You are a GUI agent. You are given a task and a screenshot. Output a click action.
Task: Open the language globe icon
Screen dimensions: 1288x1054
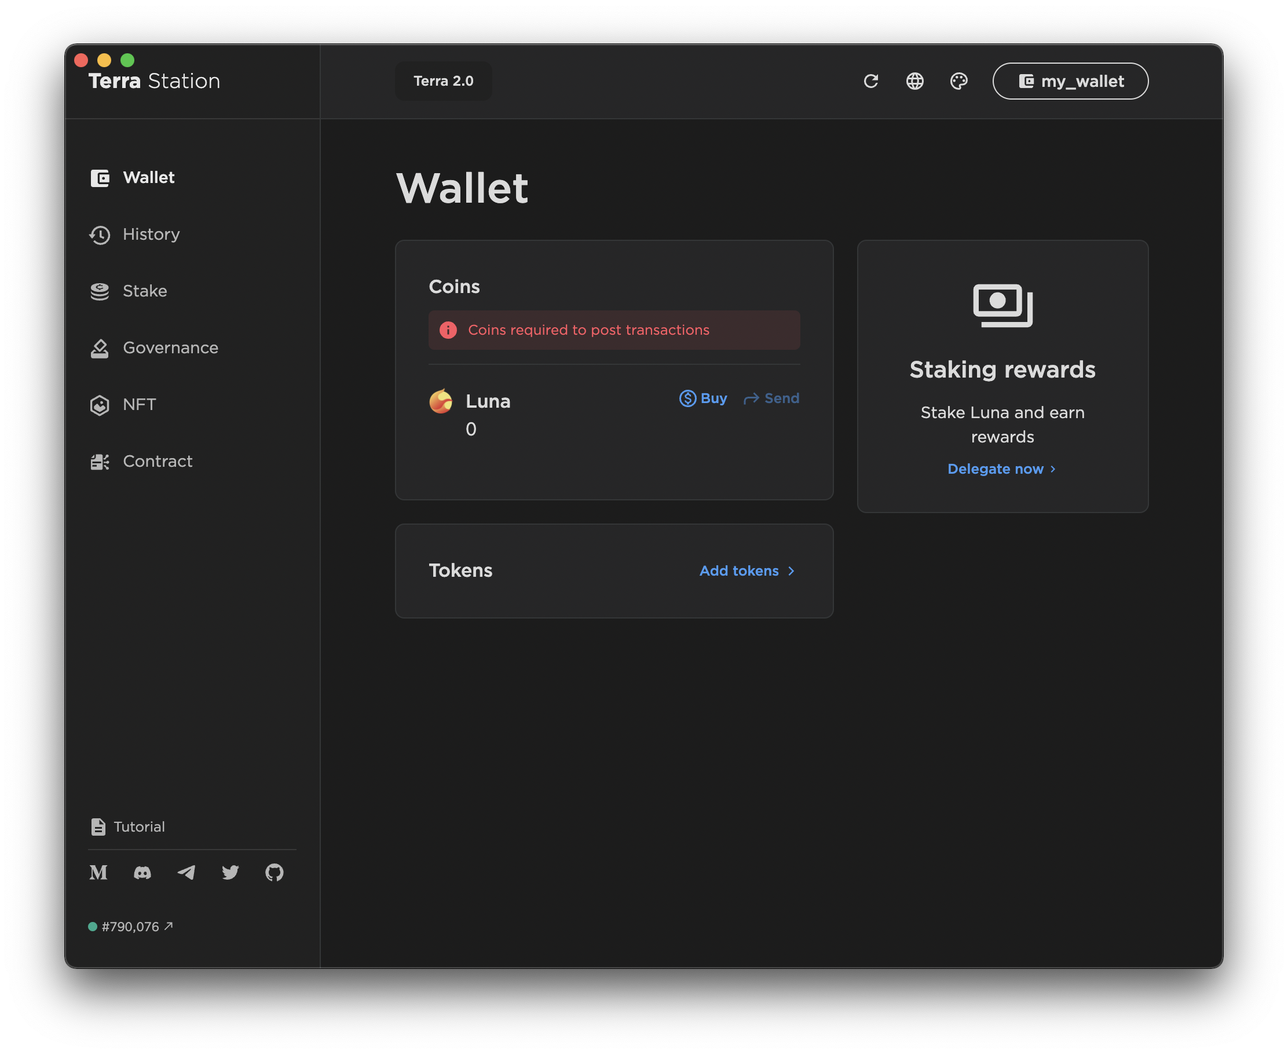point(914,80)
